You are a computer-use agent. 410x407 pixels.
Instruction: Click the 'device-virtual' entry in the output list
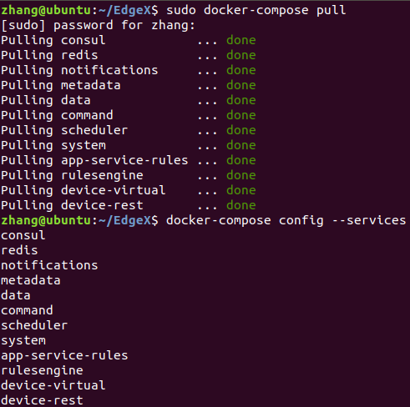coord(53,385)
